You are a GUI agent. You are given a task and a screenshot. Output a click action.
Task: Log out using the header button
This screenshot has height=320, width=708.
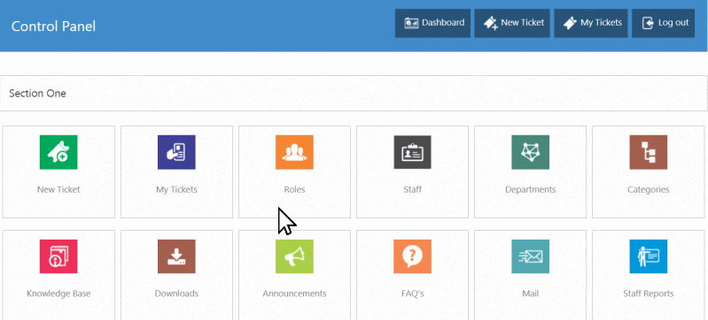point(664,23)
